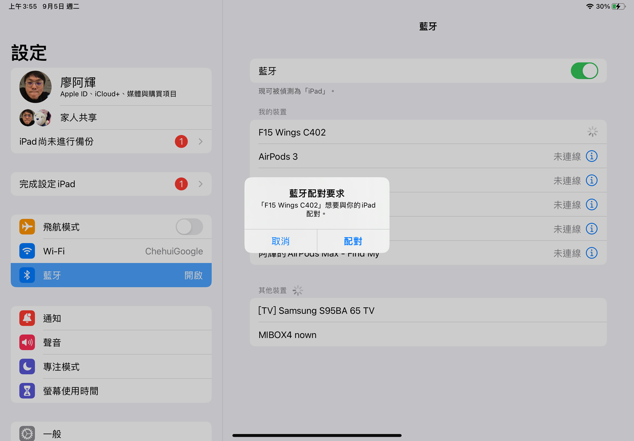Image resolution: width=634 pixels, height=441 pixels.
Task: Connect to the Samsung S95BA 65 TV
Action: pos(428,311)
